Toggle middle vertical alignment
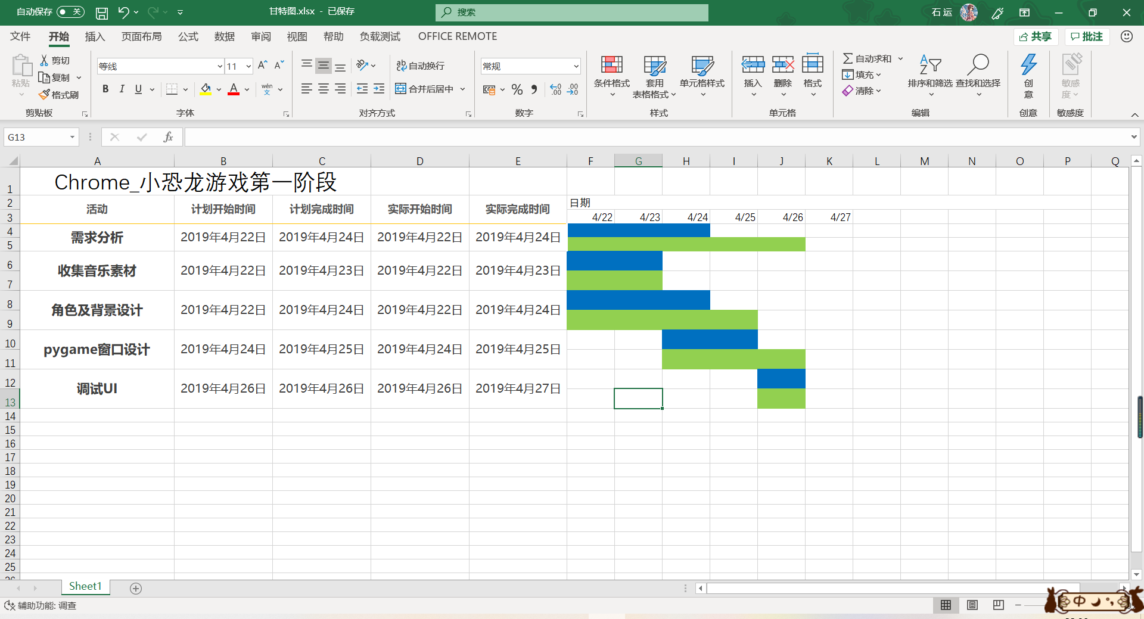 click(x=324, y=66)
